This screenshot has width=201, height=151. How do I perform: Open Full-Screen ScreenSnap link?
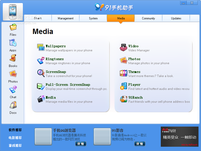[68, 85]
